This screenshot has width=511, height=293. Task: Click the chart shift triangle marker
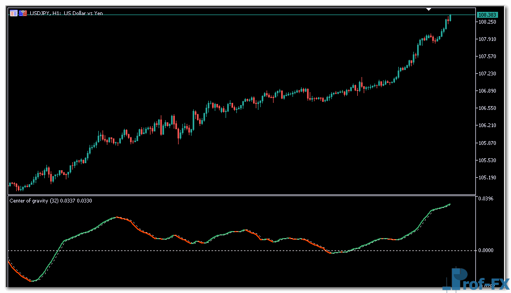coord(429,9)
